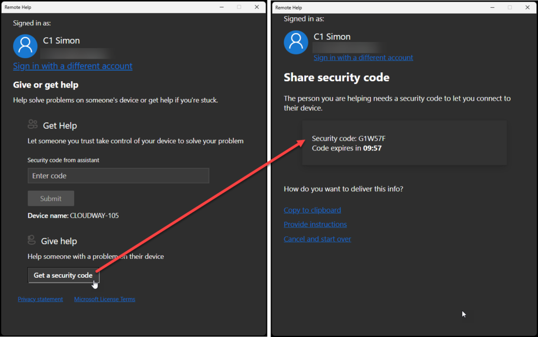Minimize the right Remote Help window
538x337 pixels.
point(492,7)
